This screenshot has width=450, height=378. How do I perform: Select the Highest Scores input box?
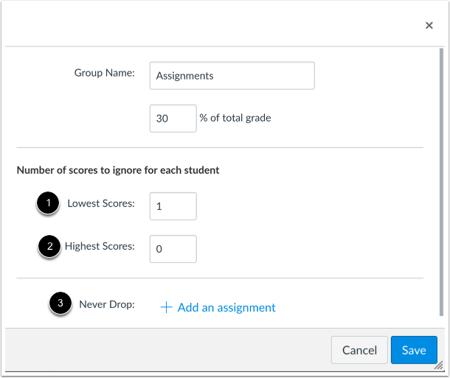coord(173,249)
